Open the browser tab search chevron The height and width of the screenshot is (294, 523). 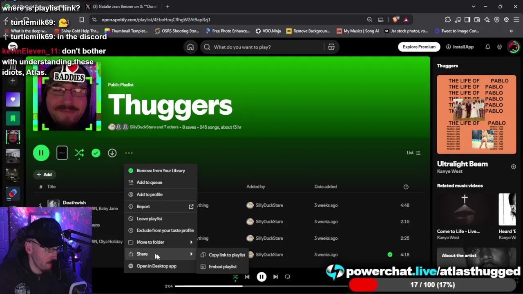pos(474,7)
